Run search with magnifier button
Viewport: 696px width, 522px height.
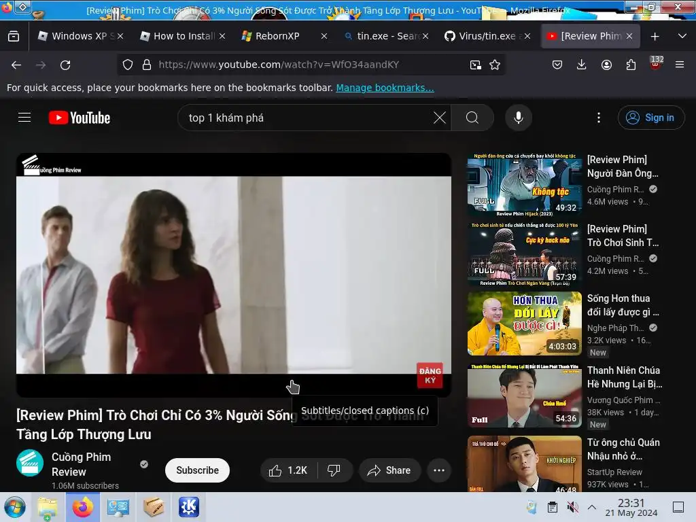click(472, 118)
